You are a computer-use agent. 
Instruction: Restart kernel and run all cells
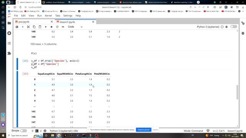click(63, 27)
